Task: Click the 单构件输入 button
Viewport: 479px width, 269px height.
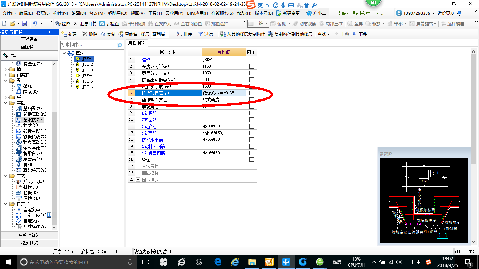Action: (x=29, y=235)
